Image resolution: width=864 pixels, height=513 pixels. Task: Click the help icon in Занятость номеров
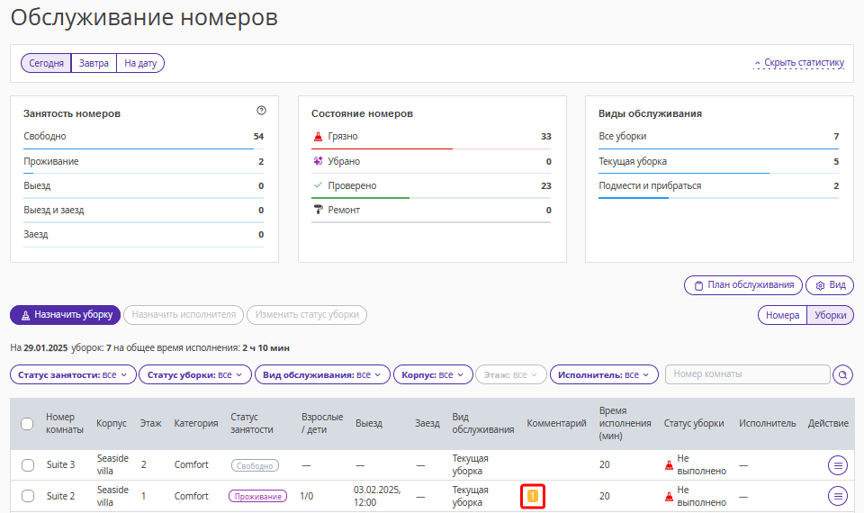[261, 110]
